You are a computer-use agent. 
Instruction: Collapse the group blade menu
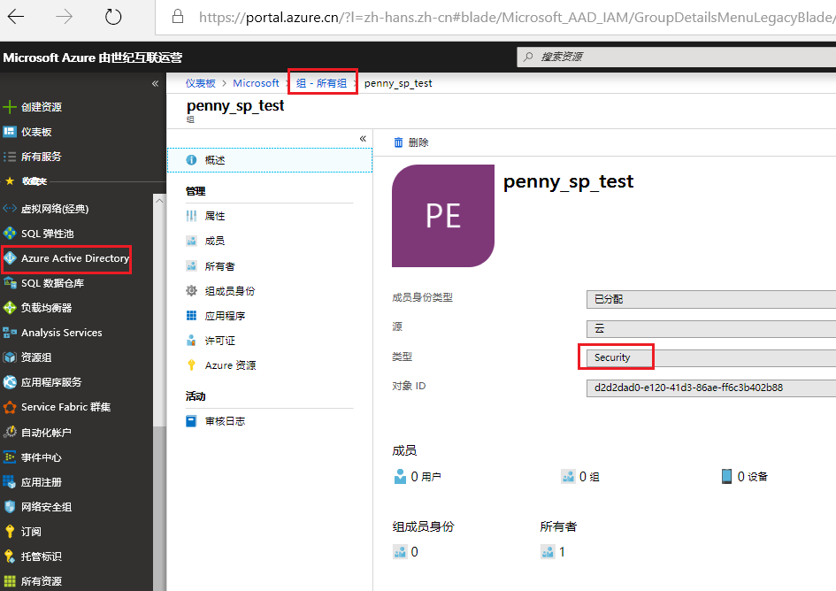click(362, 139)
